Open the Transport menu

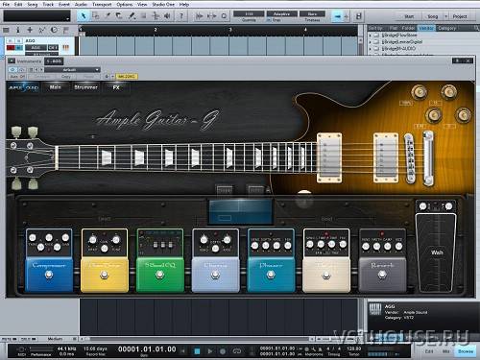tap(102, 5)
